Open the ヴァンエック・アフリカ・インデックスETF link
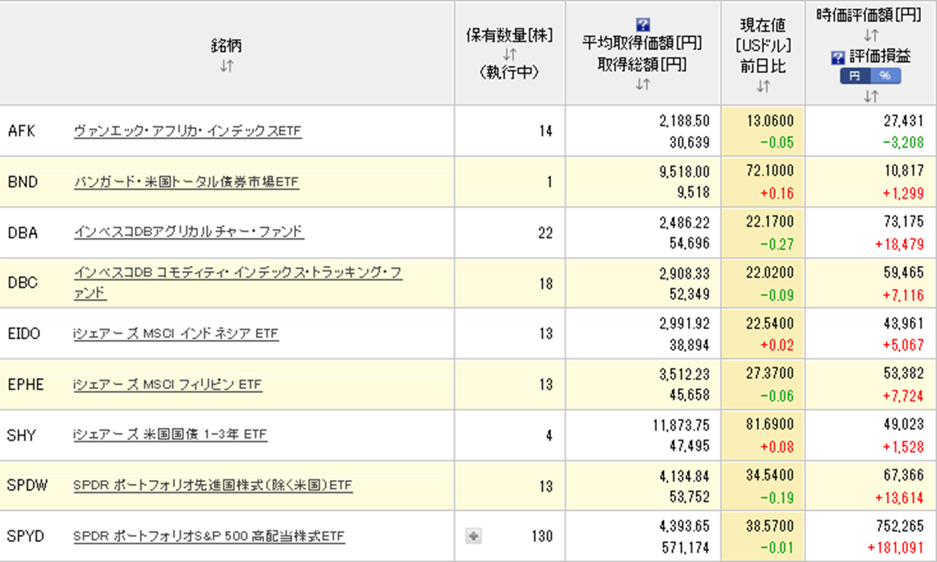937x562 pixels. 188,131
